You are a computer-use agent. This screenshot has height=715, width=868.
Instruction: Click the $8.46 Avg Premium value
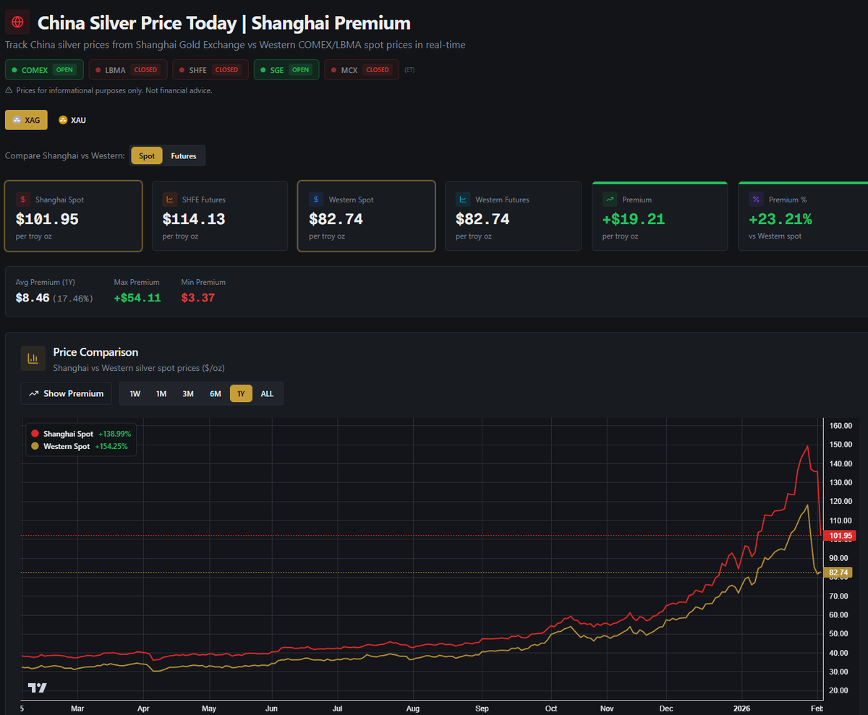pyautogui.click(x=33, y=297)
